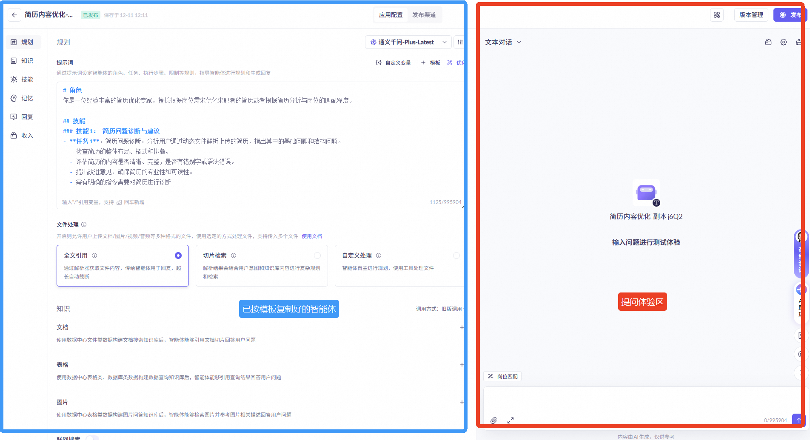Viewport: 810px width, 440px height.
Task: Open the 回复 section in the sidebar
Action: coord(24,117)
